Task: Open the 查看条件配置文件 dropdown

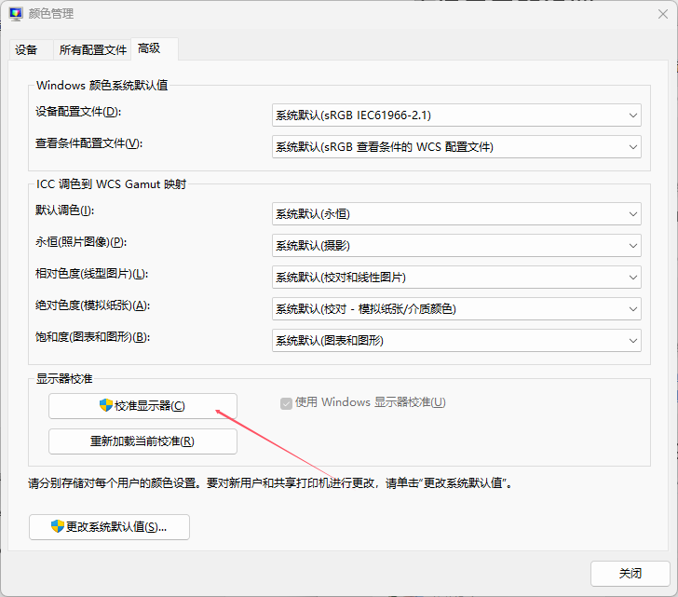Action: (456, 147)
